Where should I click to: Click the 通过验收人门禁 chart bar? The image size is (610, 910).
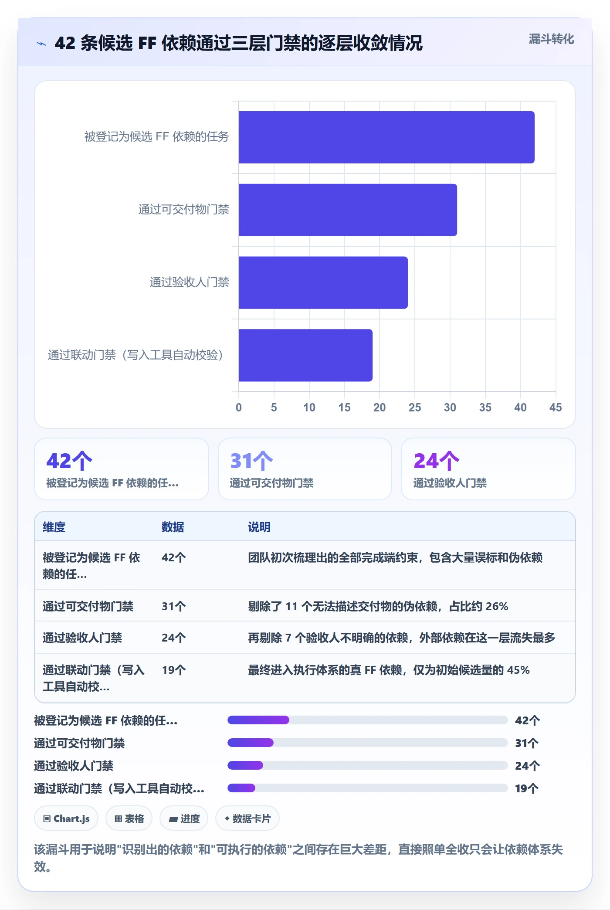[323, 282]
